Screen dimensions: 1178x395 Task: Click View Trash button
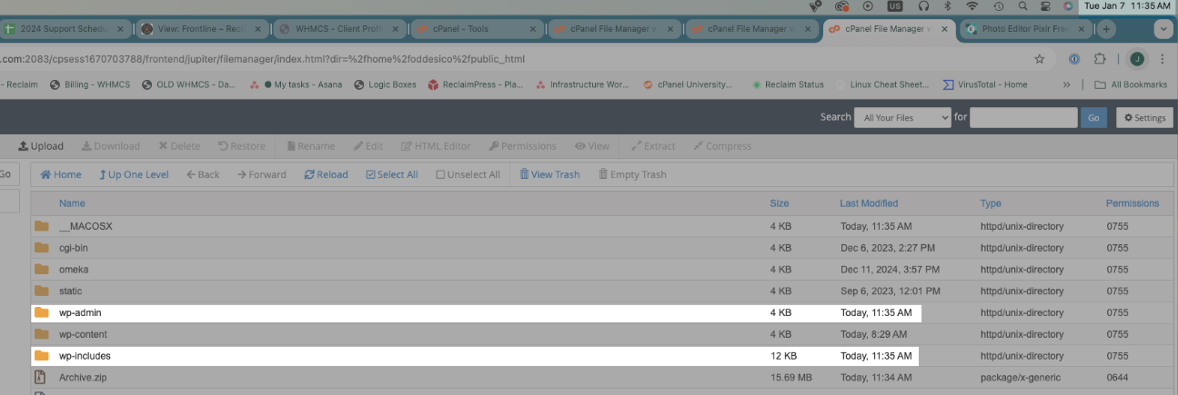coord(549,174)
